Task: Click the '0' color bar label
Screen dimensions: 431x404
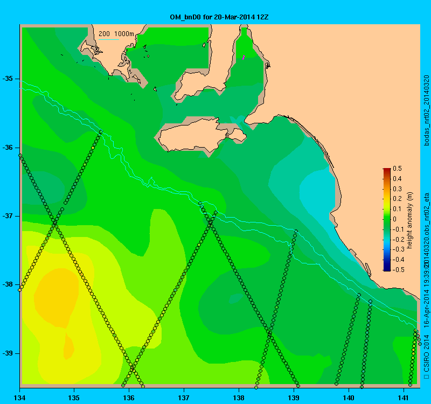Action: click(395, 219)
